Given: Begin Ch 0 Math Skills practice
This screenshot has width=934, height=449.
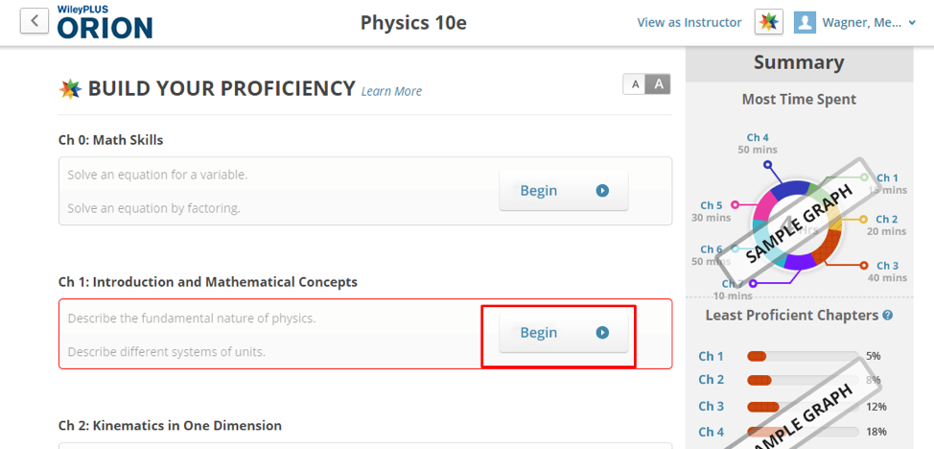Looking at the screenshot, I should [564, 191].
